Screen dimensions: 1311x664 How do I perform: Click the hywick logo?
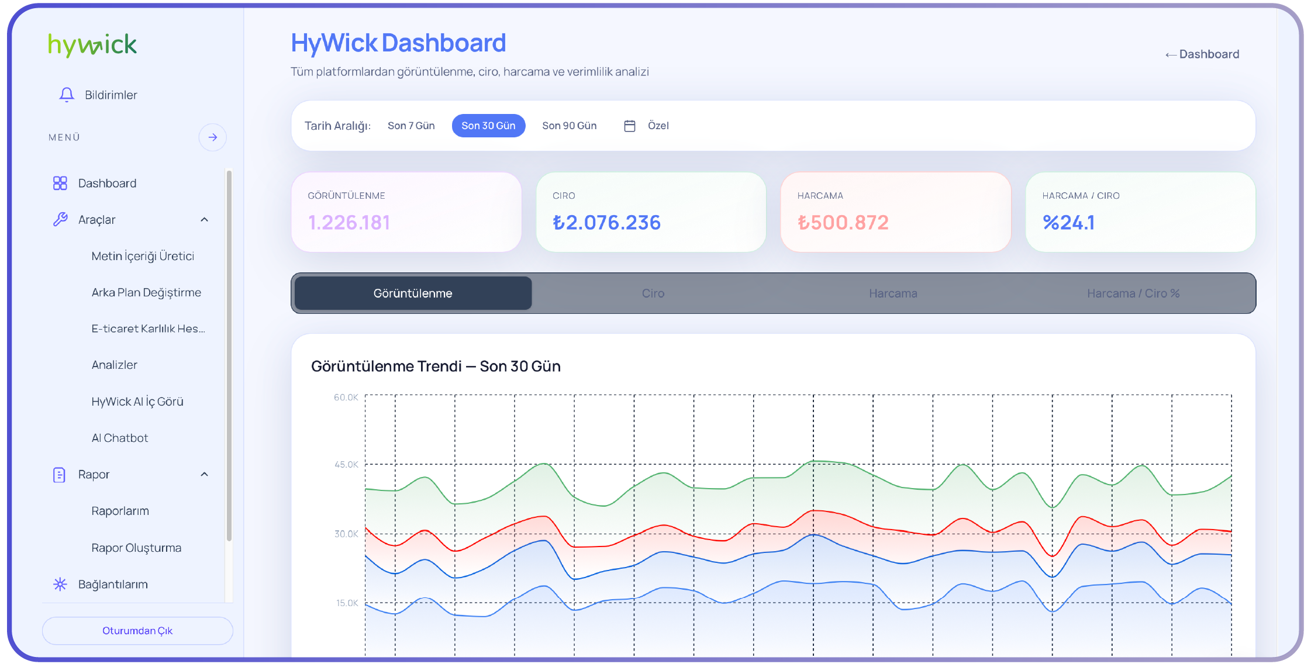pyautogui.click(x=92, y=44)
